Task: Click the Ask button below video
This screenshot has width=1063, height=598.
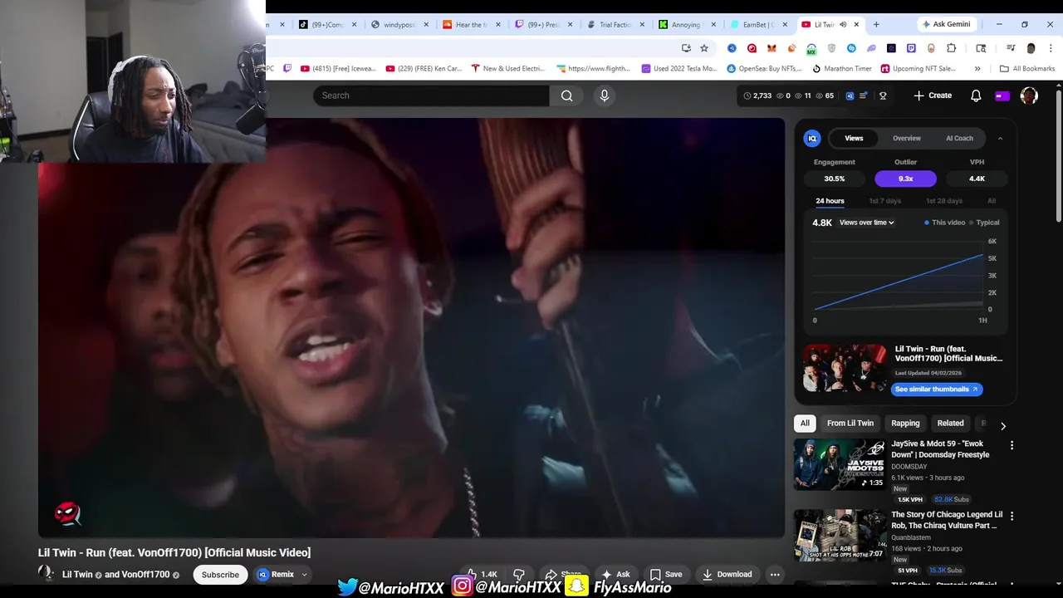Action: (x=615, y=575)
